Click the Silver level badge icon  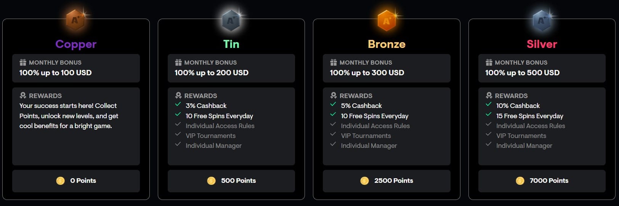(x=542, y=20)
